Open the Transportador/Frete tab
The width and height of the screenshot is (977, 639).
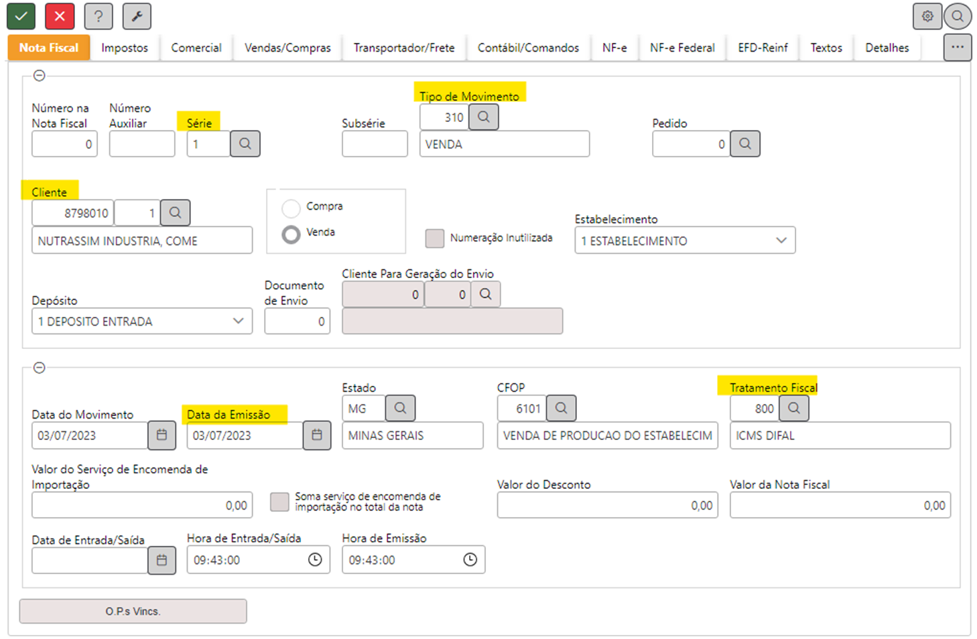(403, 48)
